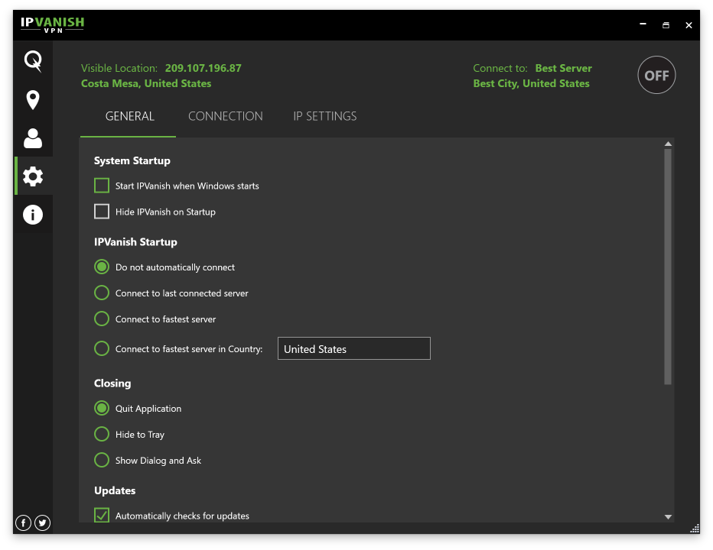Open the Facebook icon link
The height and width of the screenshot is (550, 713).
point(23,522)
